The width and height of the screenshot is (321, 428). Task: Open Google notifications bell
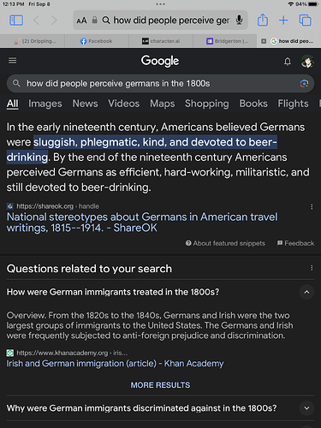[288, 62]
